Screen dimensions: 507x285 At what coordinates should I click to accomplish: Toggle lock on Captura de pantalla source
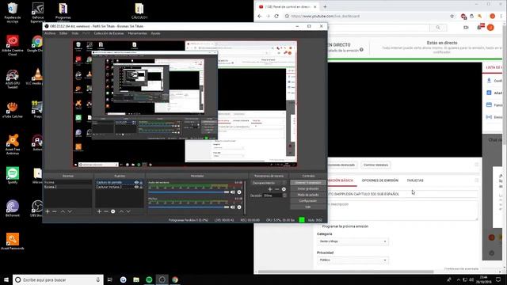(x=141, y=183)
